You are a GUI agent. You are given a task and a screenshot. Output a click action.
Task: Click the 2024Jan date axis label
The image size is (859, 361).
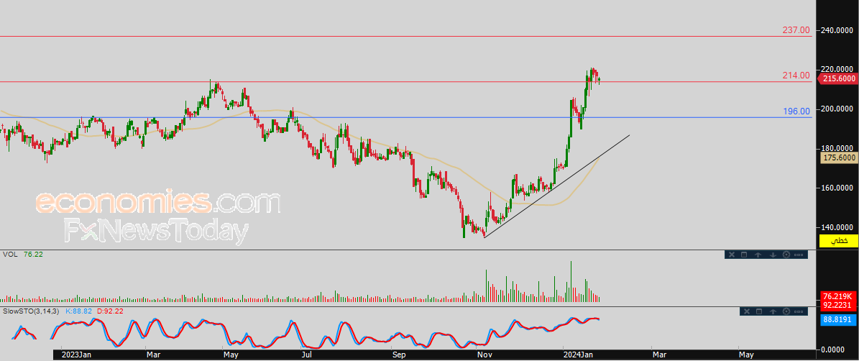tap(579, 355)
